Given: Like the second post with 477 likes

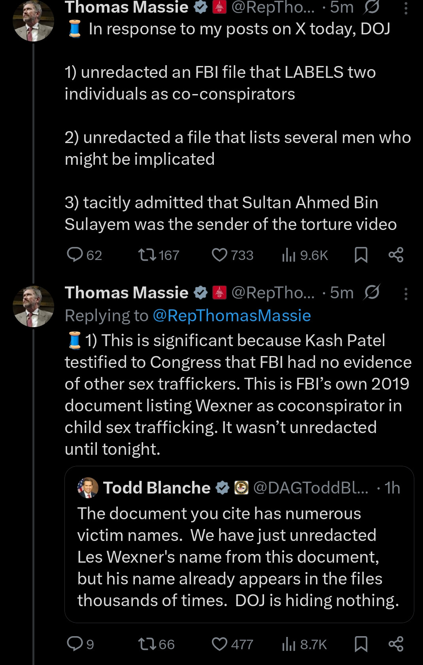Looking at the screenshot, I should 220,644.
